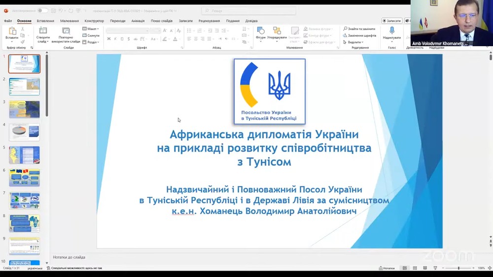Open the Рецензування tab
Screen dimensions: 493x277
click(209, 21)
